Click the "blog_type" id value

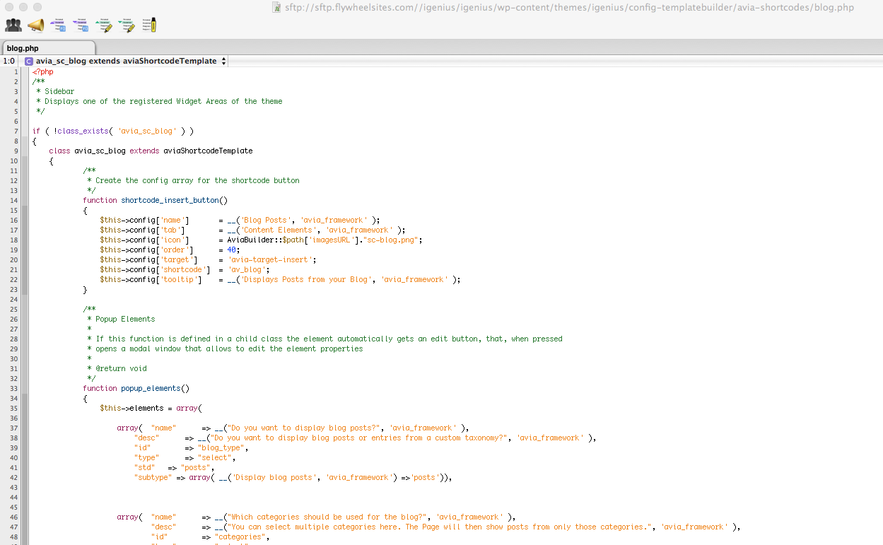[222, 447]
